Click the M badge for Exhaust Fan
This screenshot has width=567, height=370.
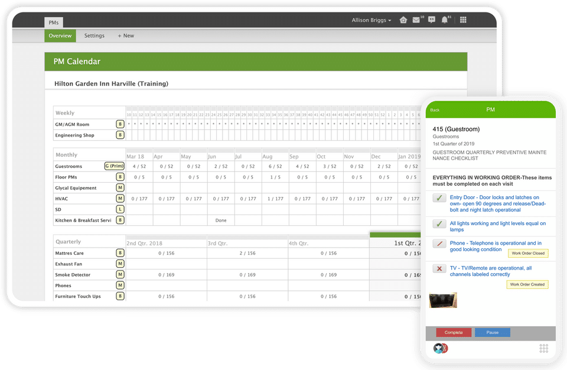click(120, 264)
